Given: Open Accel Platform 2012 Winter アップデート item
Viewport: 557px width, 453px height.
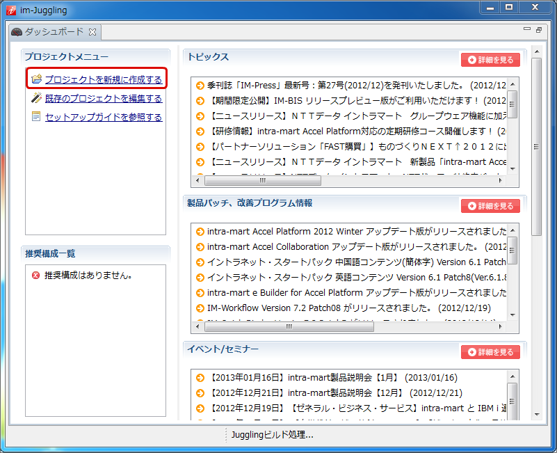Looking at the screenshot, I should [x=356, y=232].
